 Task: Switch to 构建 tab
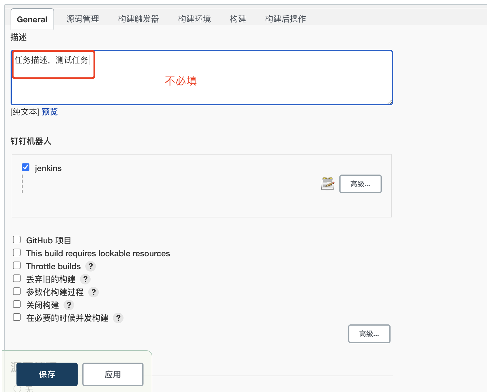238,19
